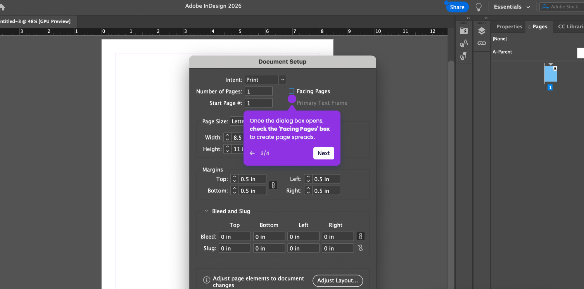
Task: Click the Start Page # field
Action: click(259, 103)
